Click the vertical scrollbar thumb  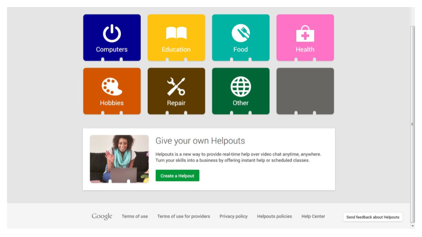click(412, 124)
